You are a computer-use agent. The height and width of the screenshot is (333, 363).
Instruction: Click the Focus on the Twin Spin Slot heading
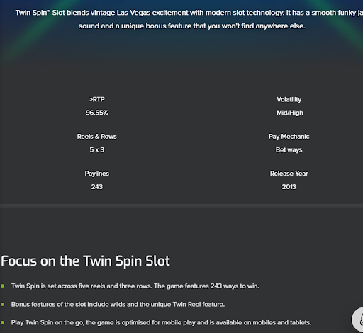pyautogui.click(x=85, y=261)
